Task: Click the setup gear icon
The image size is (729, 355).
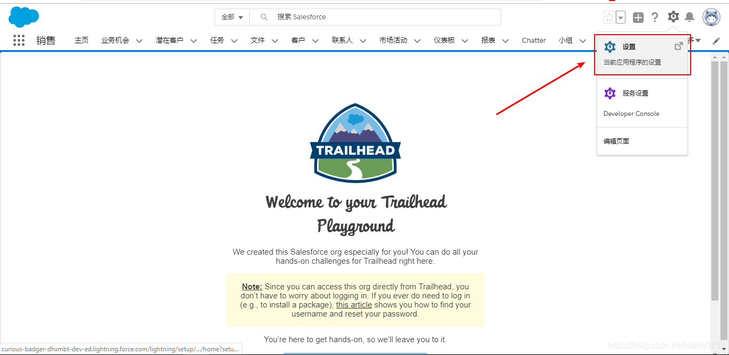Action: click(673, 17)
